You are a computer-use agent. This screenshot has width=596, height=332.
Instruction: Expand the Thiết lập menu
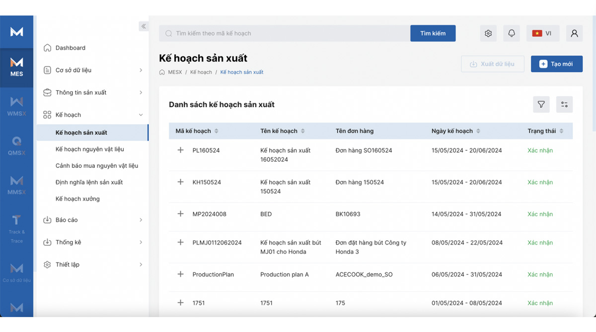tap(93, 265)
